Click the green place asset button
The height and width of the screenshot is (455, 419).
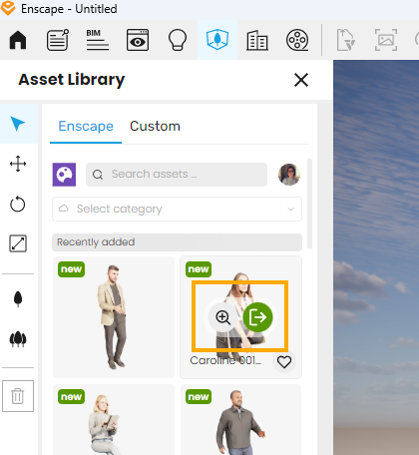(x=257, y=317)
